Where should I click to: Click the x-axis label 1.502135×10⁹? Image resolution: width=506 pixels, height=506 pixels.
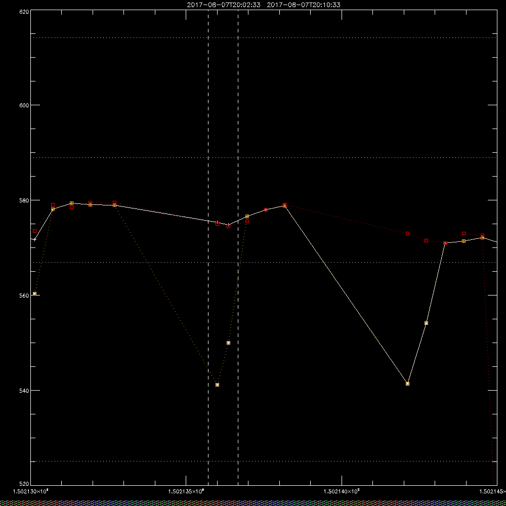pos(187,491)
